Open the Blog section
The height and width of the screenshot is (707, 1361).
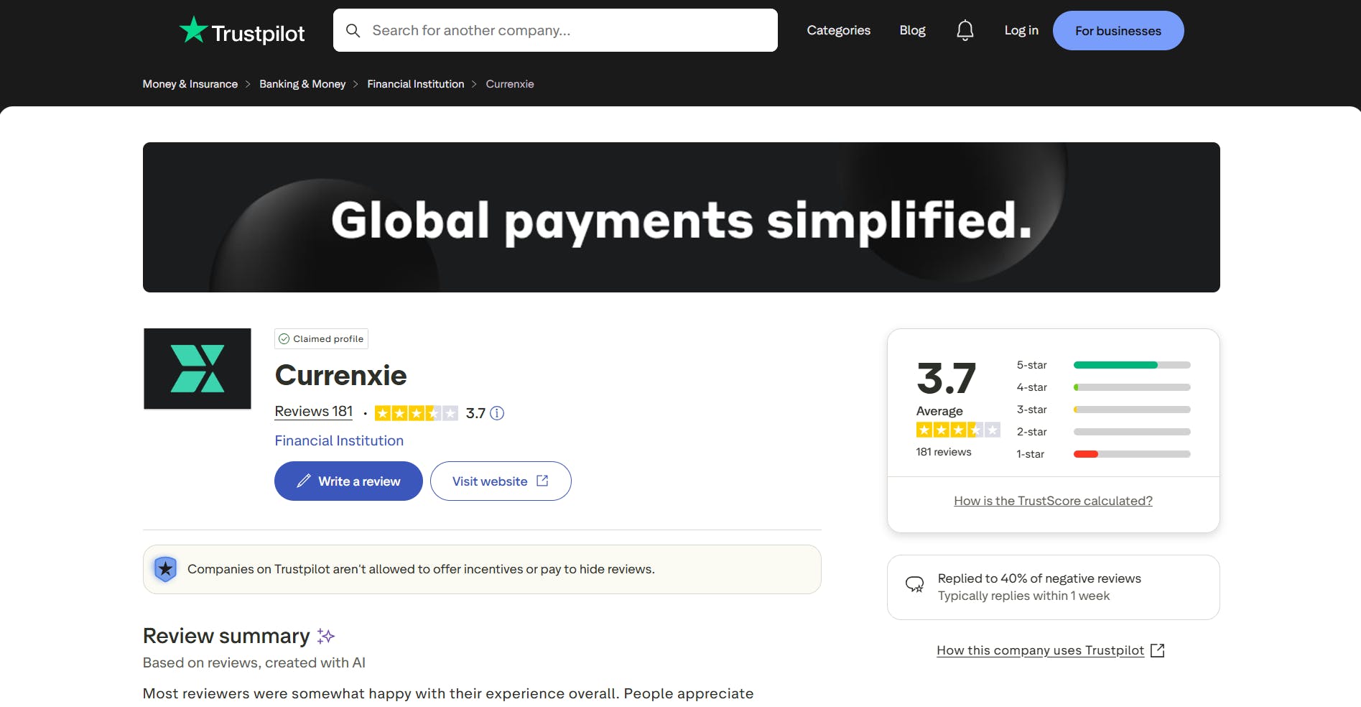(x=911, y=30)
